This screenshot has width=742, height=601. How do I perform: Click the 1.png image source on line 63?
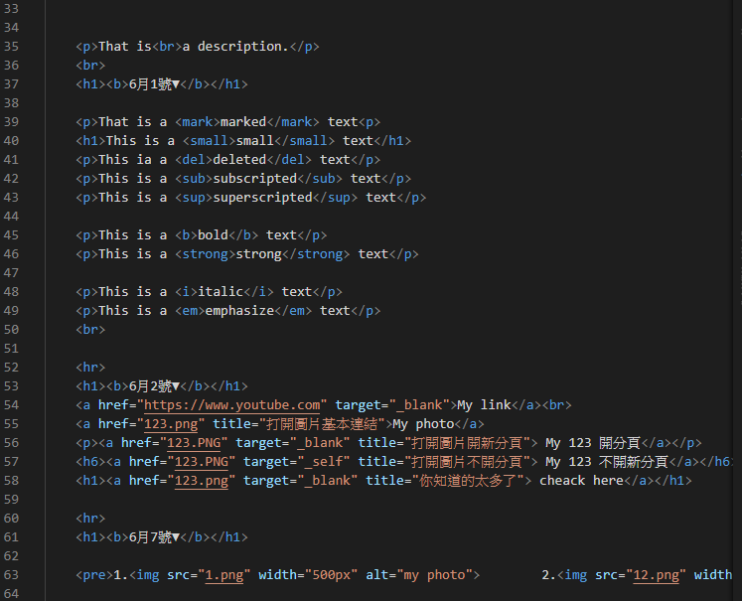(224, 575)
